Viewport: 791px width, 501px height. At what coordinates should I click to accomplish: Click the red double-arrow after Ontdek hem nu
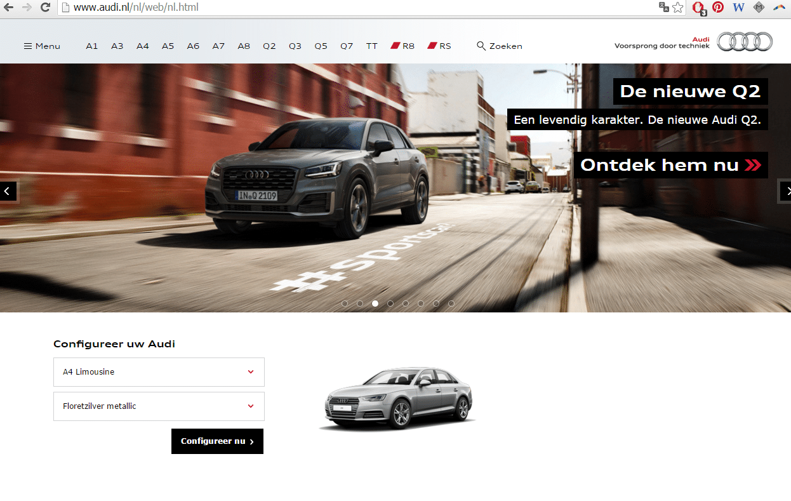pyautogui.click(x=753, y=165)
